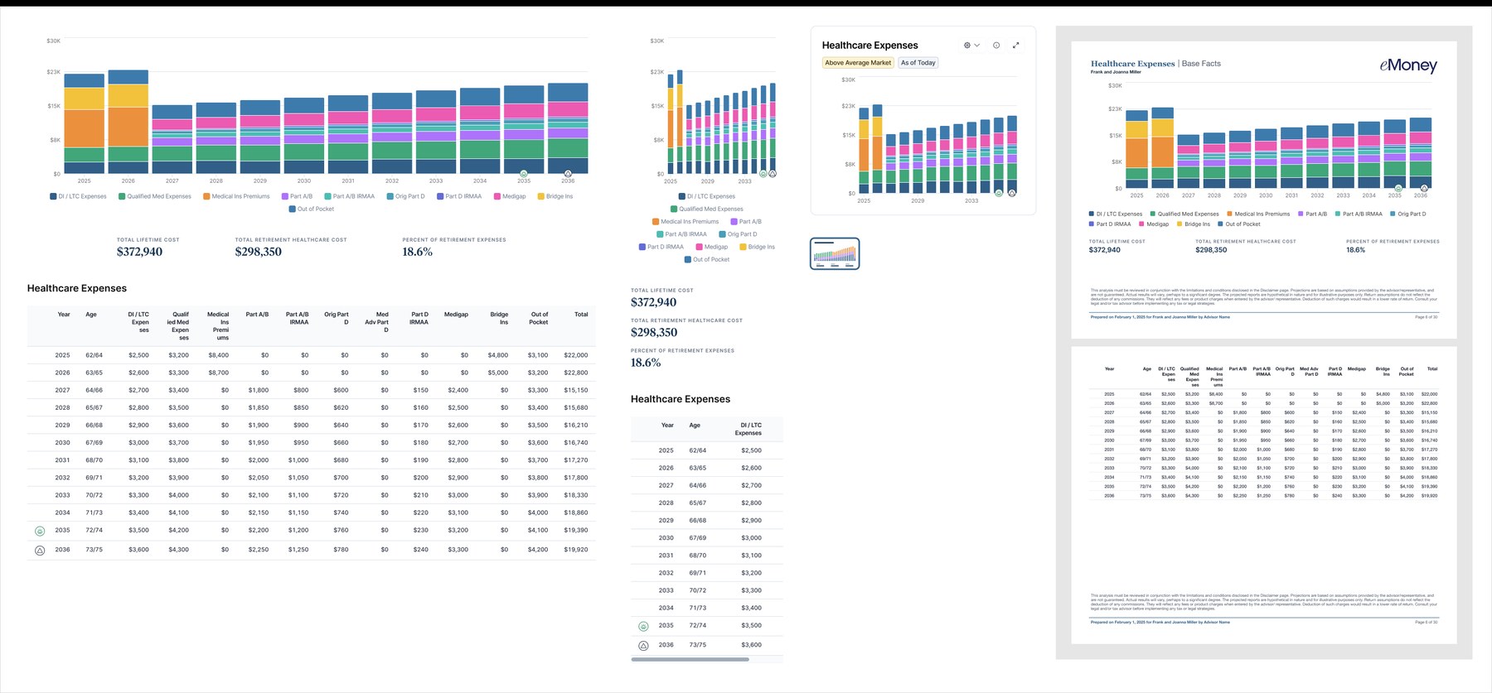
Task: Click Bridge Ins yellow swatch in narrow chart legend
Action: tap(743, 247)
